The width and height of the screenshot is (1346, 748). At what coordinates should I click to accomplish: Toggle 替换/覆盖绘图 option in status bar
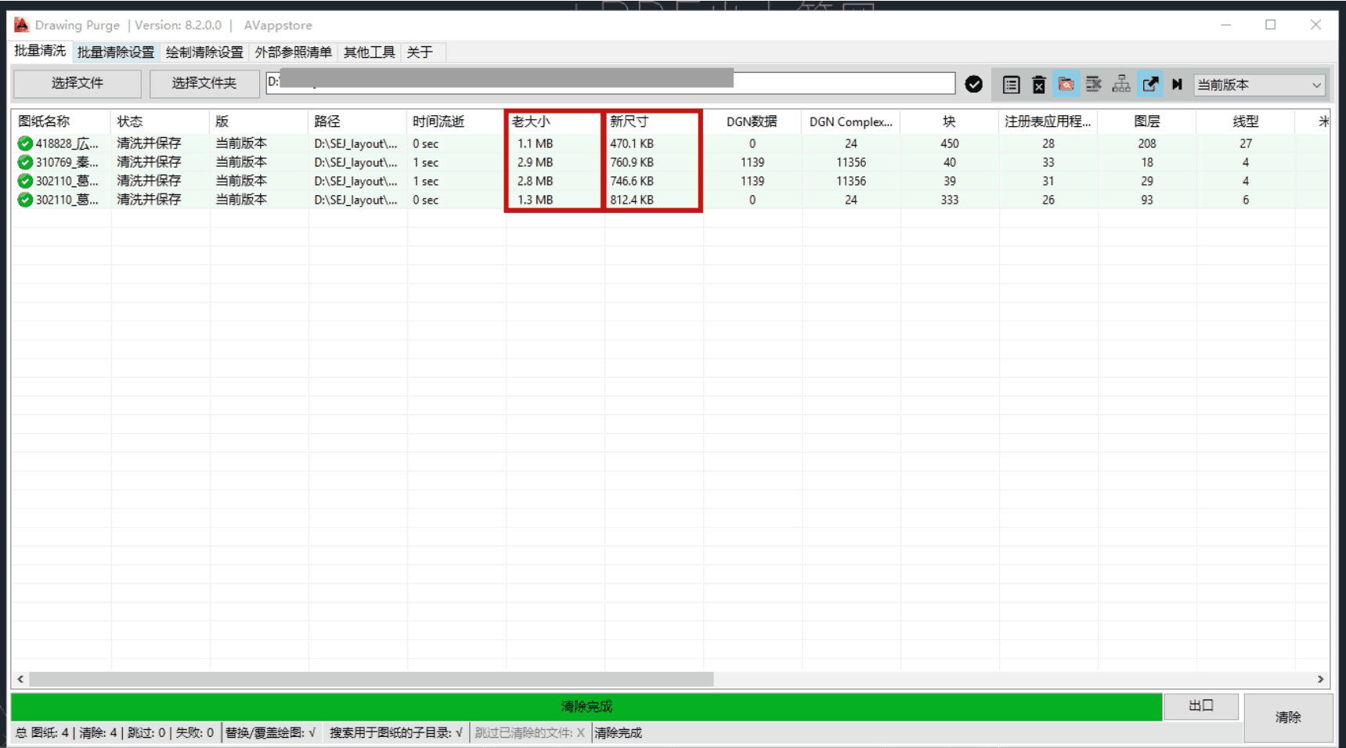coord(270,732)
